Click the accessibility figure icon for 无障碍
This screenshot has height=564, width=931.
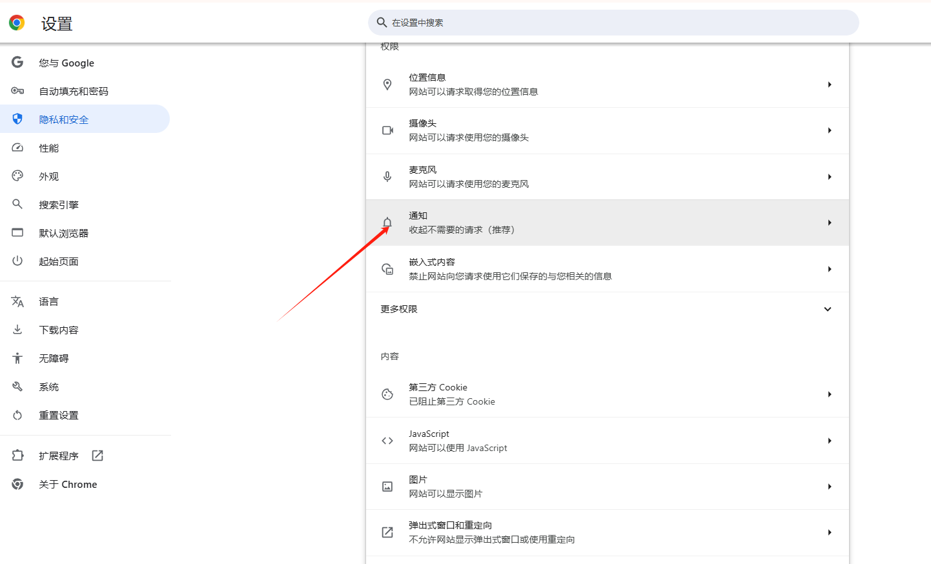[17, 358]
